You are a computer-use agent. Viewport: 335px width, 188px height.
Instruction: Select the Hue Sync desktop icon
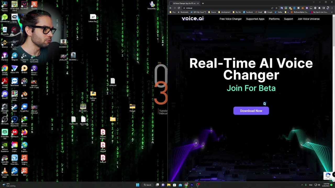(5, 56)
